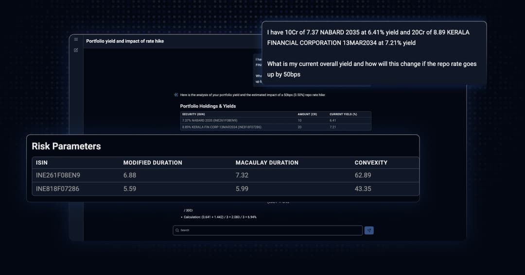
Task: Click the Risk Parameters heading
Action: (66, 146)
